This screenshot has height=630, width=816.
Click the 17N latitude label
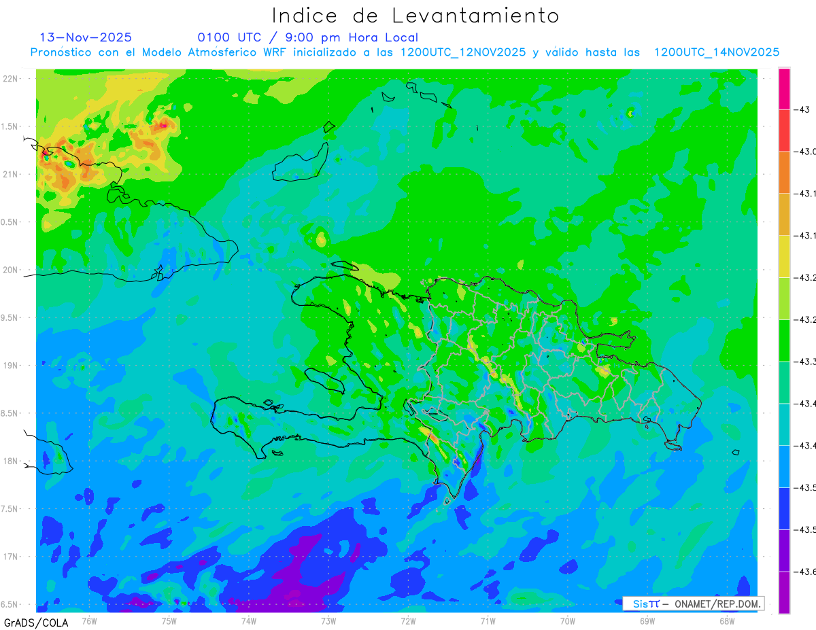click(10, 557)
